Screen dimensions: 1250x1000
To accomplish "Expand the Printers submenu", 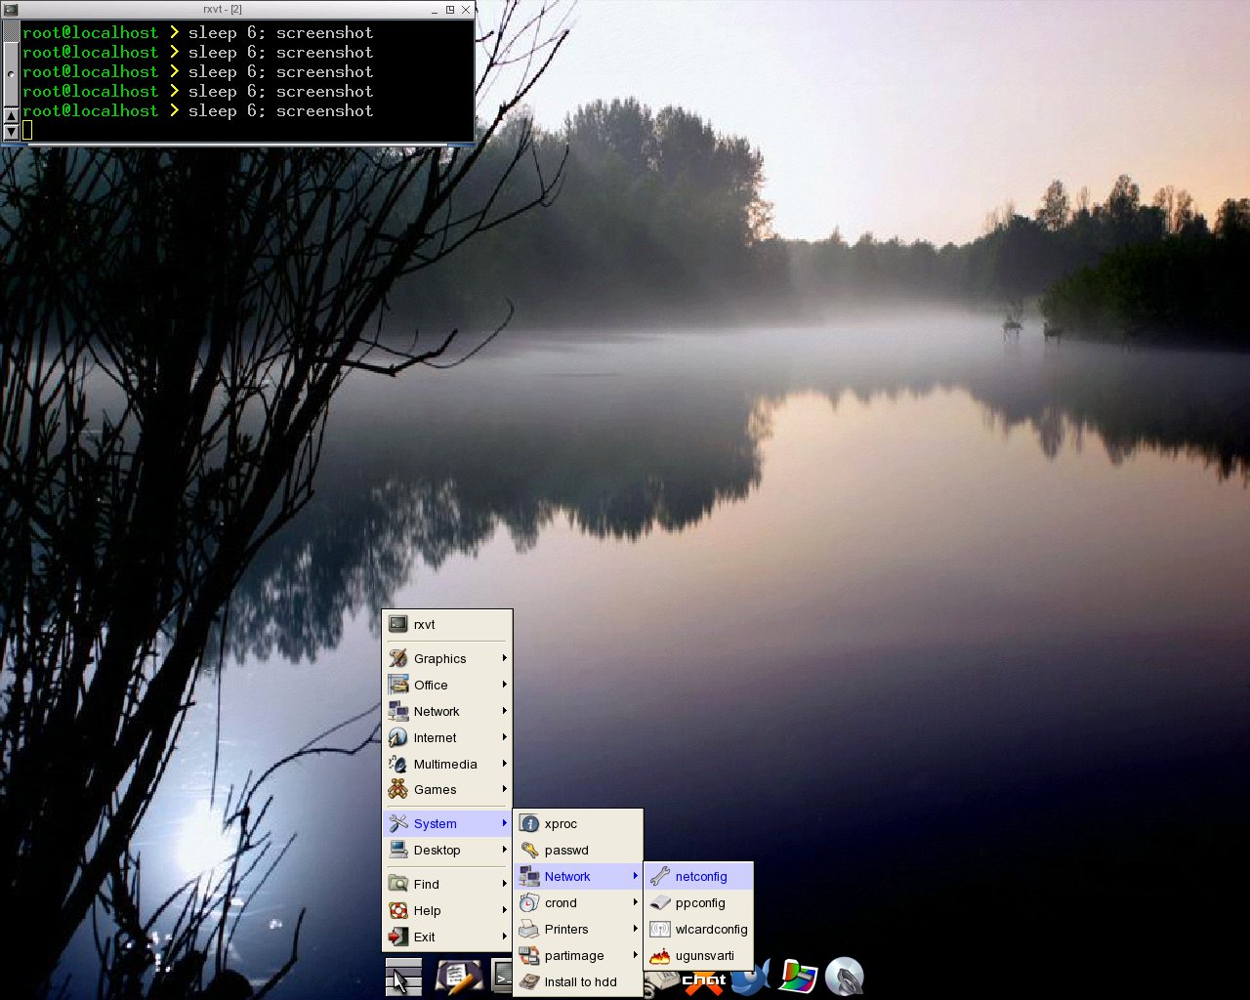I will pyautogui.click(x=578, y=929).
